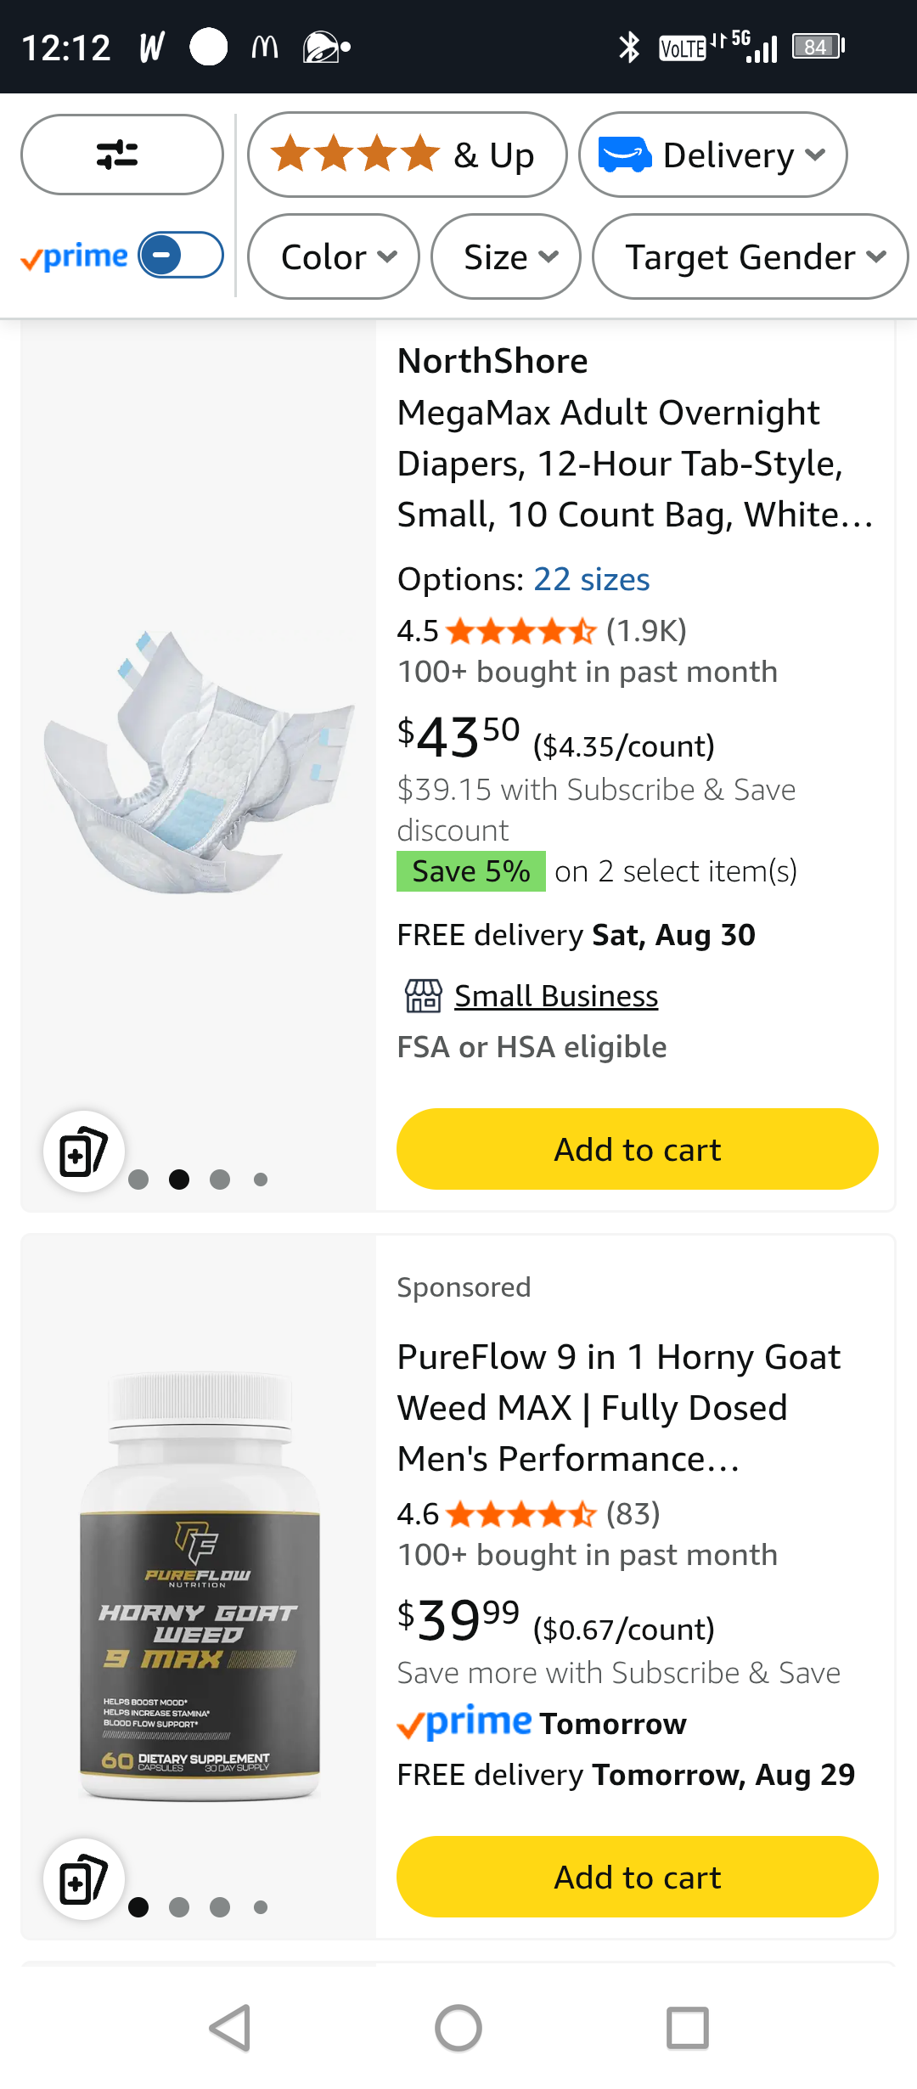Expand the Delivery filter dropdown

coord(713,155)
